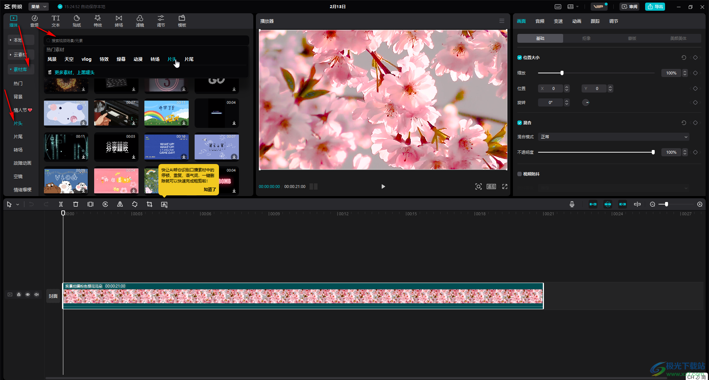The width and height of the screenshot is (709, 380).
Task: Click the crop icon in timeline toolbar
Action: coord(150,204)
